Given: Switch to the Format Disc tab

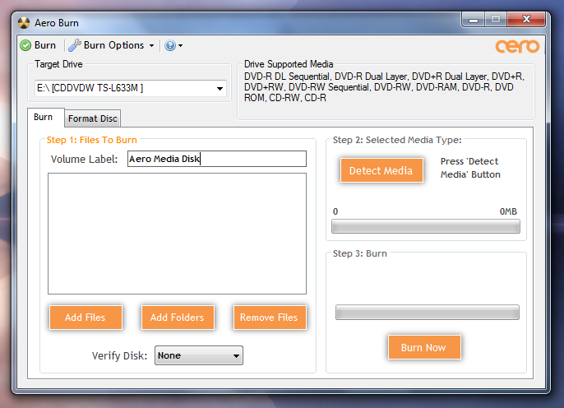Looking at the screenshot, I should click(x=92, y=118).
